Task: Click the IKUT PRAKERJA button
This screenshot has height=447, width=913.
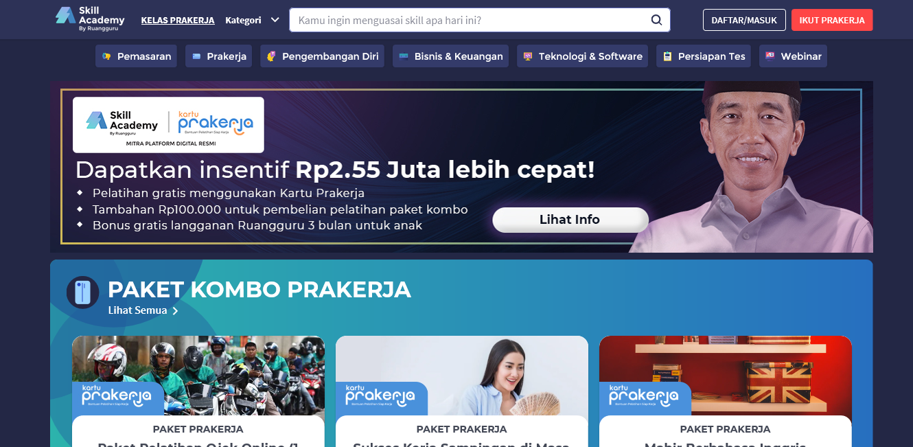Action: point(832,20)
